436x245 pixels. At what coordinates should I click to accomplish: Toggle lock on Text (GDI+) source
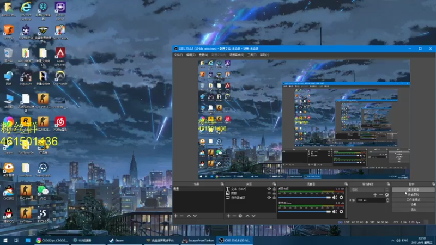pos(274,189)
